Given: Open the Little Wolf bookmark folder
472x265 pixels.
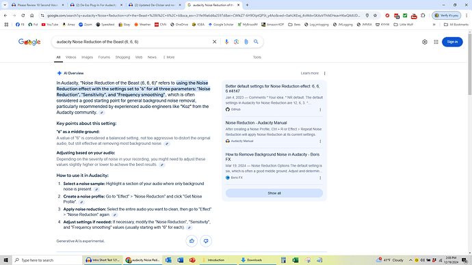Looking at the screenshot, I should click(x=404, y=25).
